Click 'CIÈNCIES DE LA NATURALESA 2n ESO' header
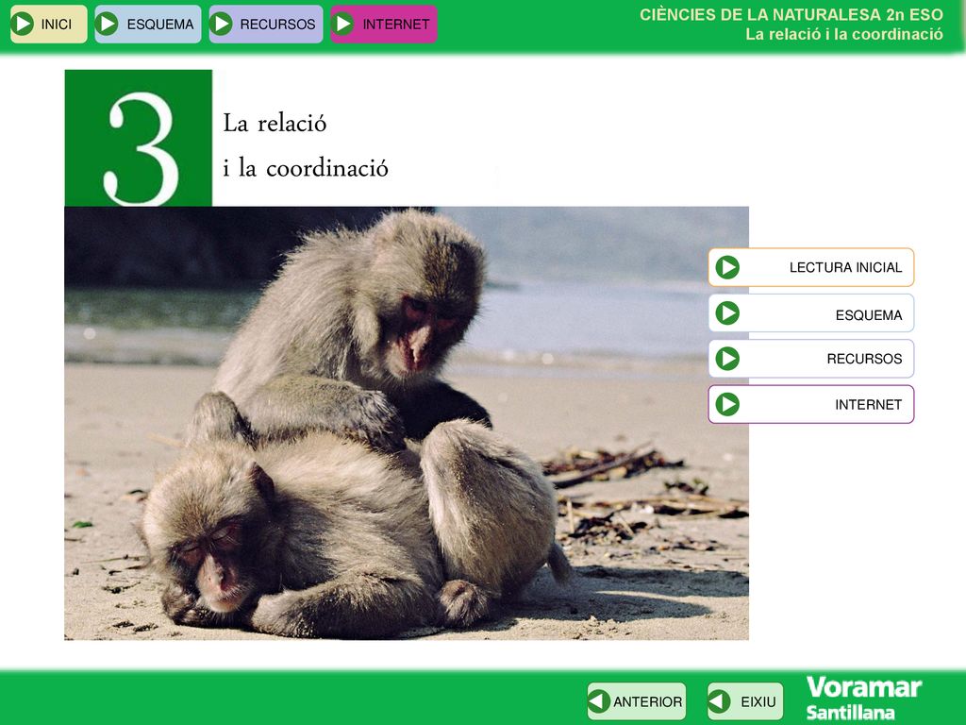Viewport: 966px width, 725px height. [x=791, y=15]
